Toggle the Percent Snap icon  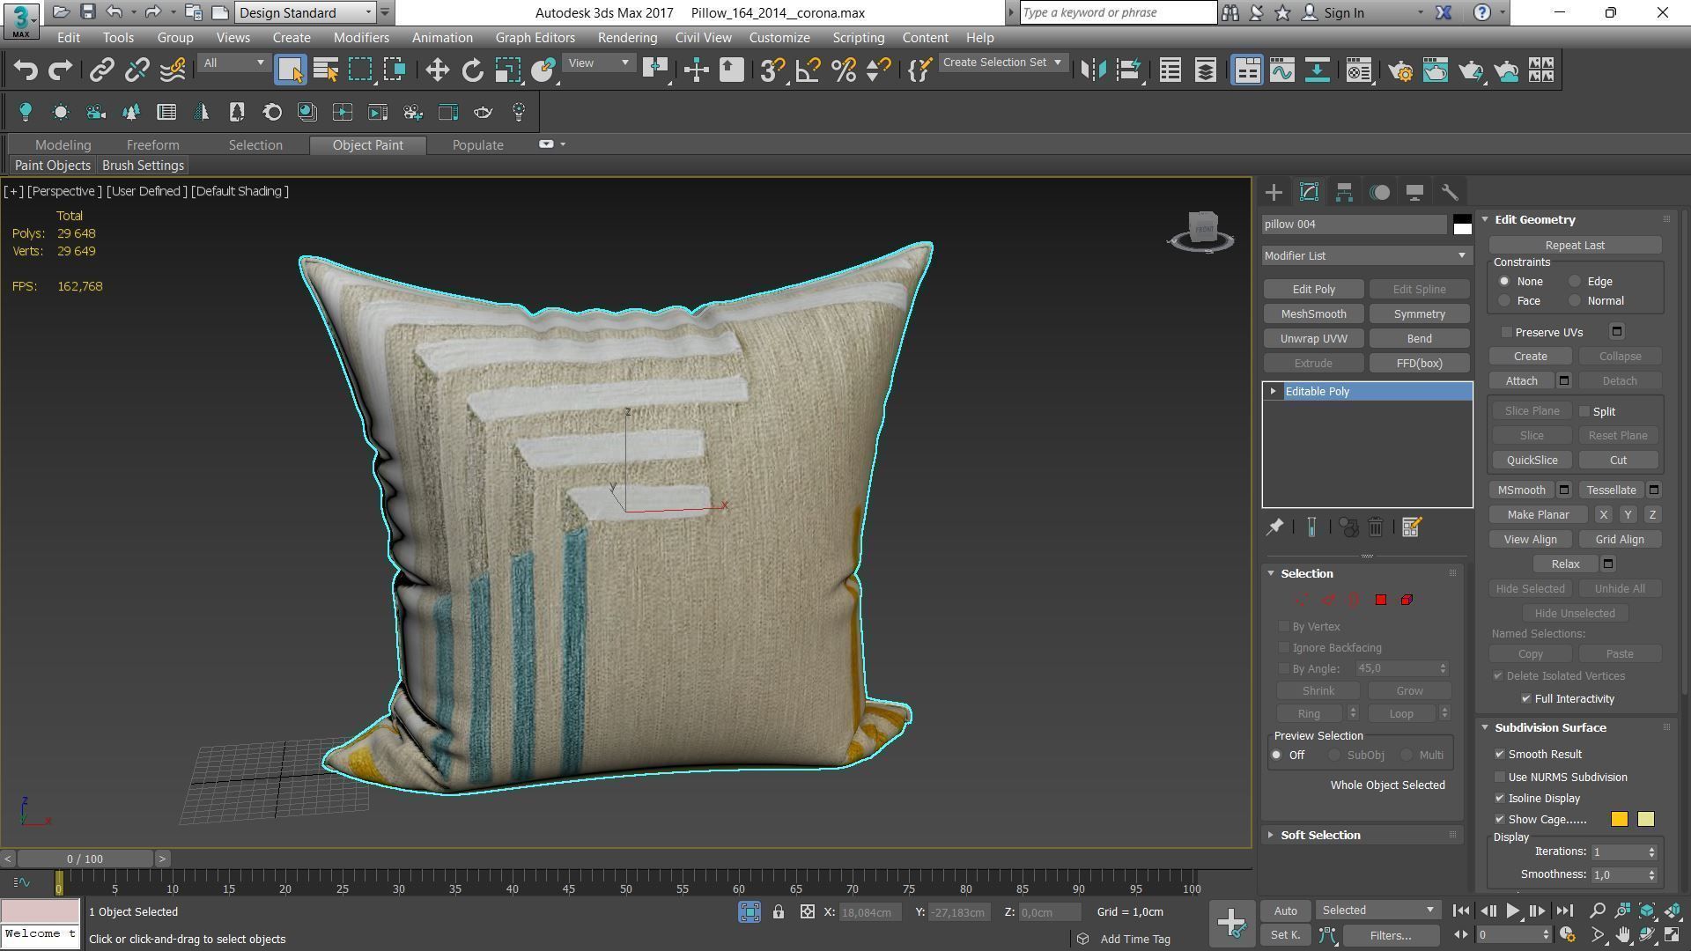pyautogui.click(x=843, y=70)
